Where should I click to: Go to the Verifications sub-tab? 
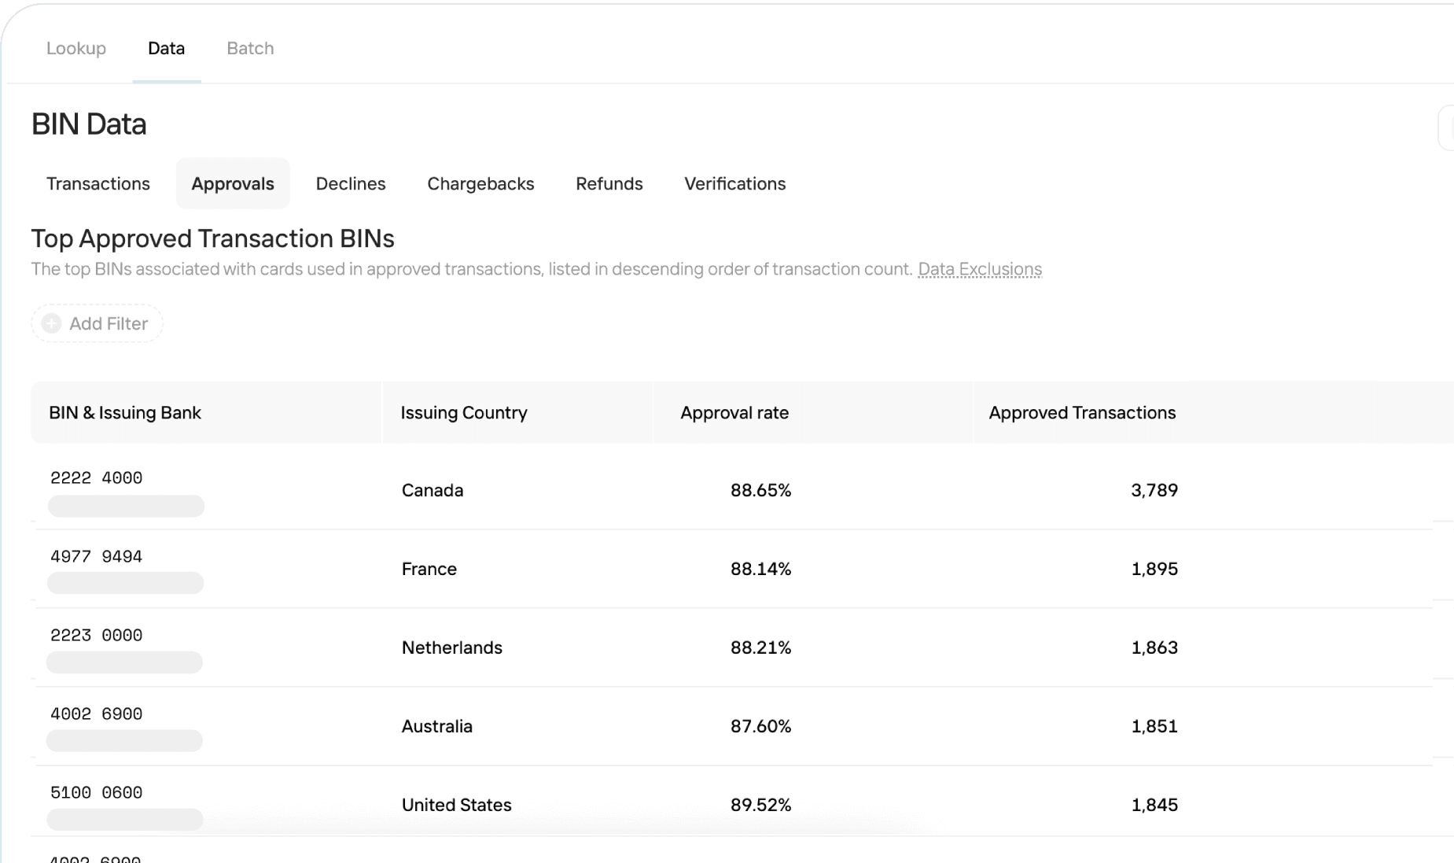(x=735, y=183)
